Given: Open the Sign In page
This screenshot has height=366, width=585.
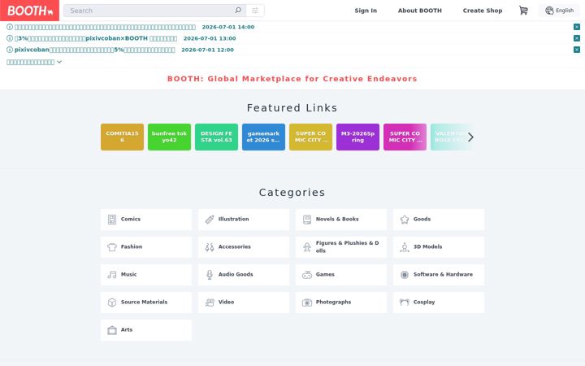Looking at the screenshot, I should point(366,11).
